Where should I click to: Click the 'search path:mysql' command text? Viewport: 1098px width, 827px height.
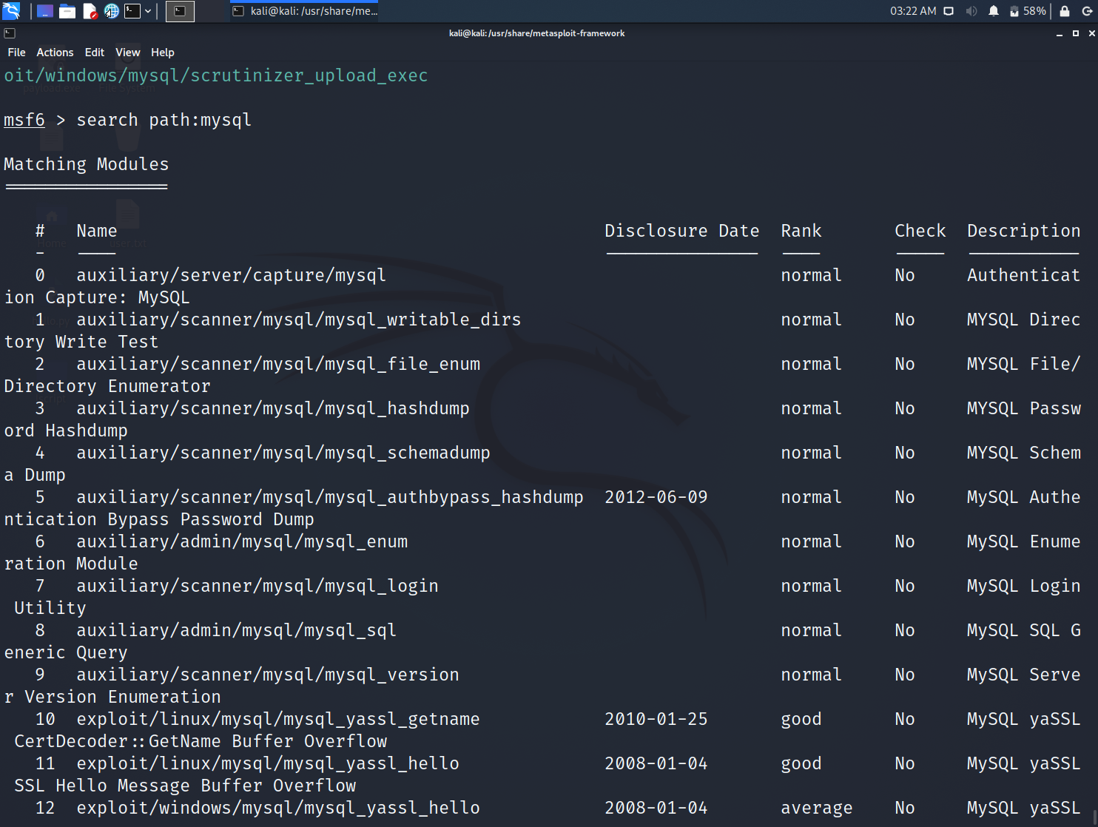(164, 120)
